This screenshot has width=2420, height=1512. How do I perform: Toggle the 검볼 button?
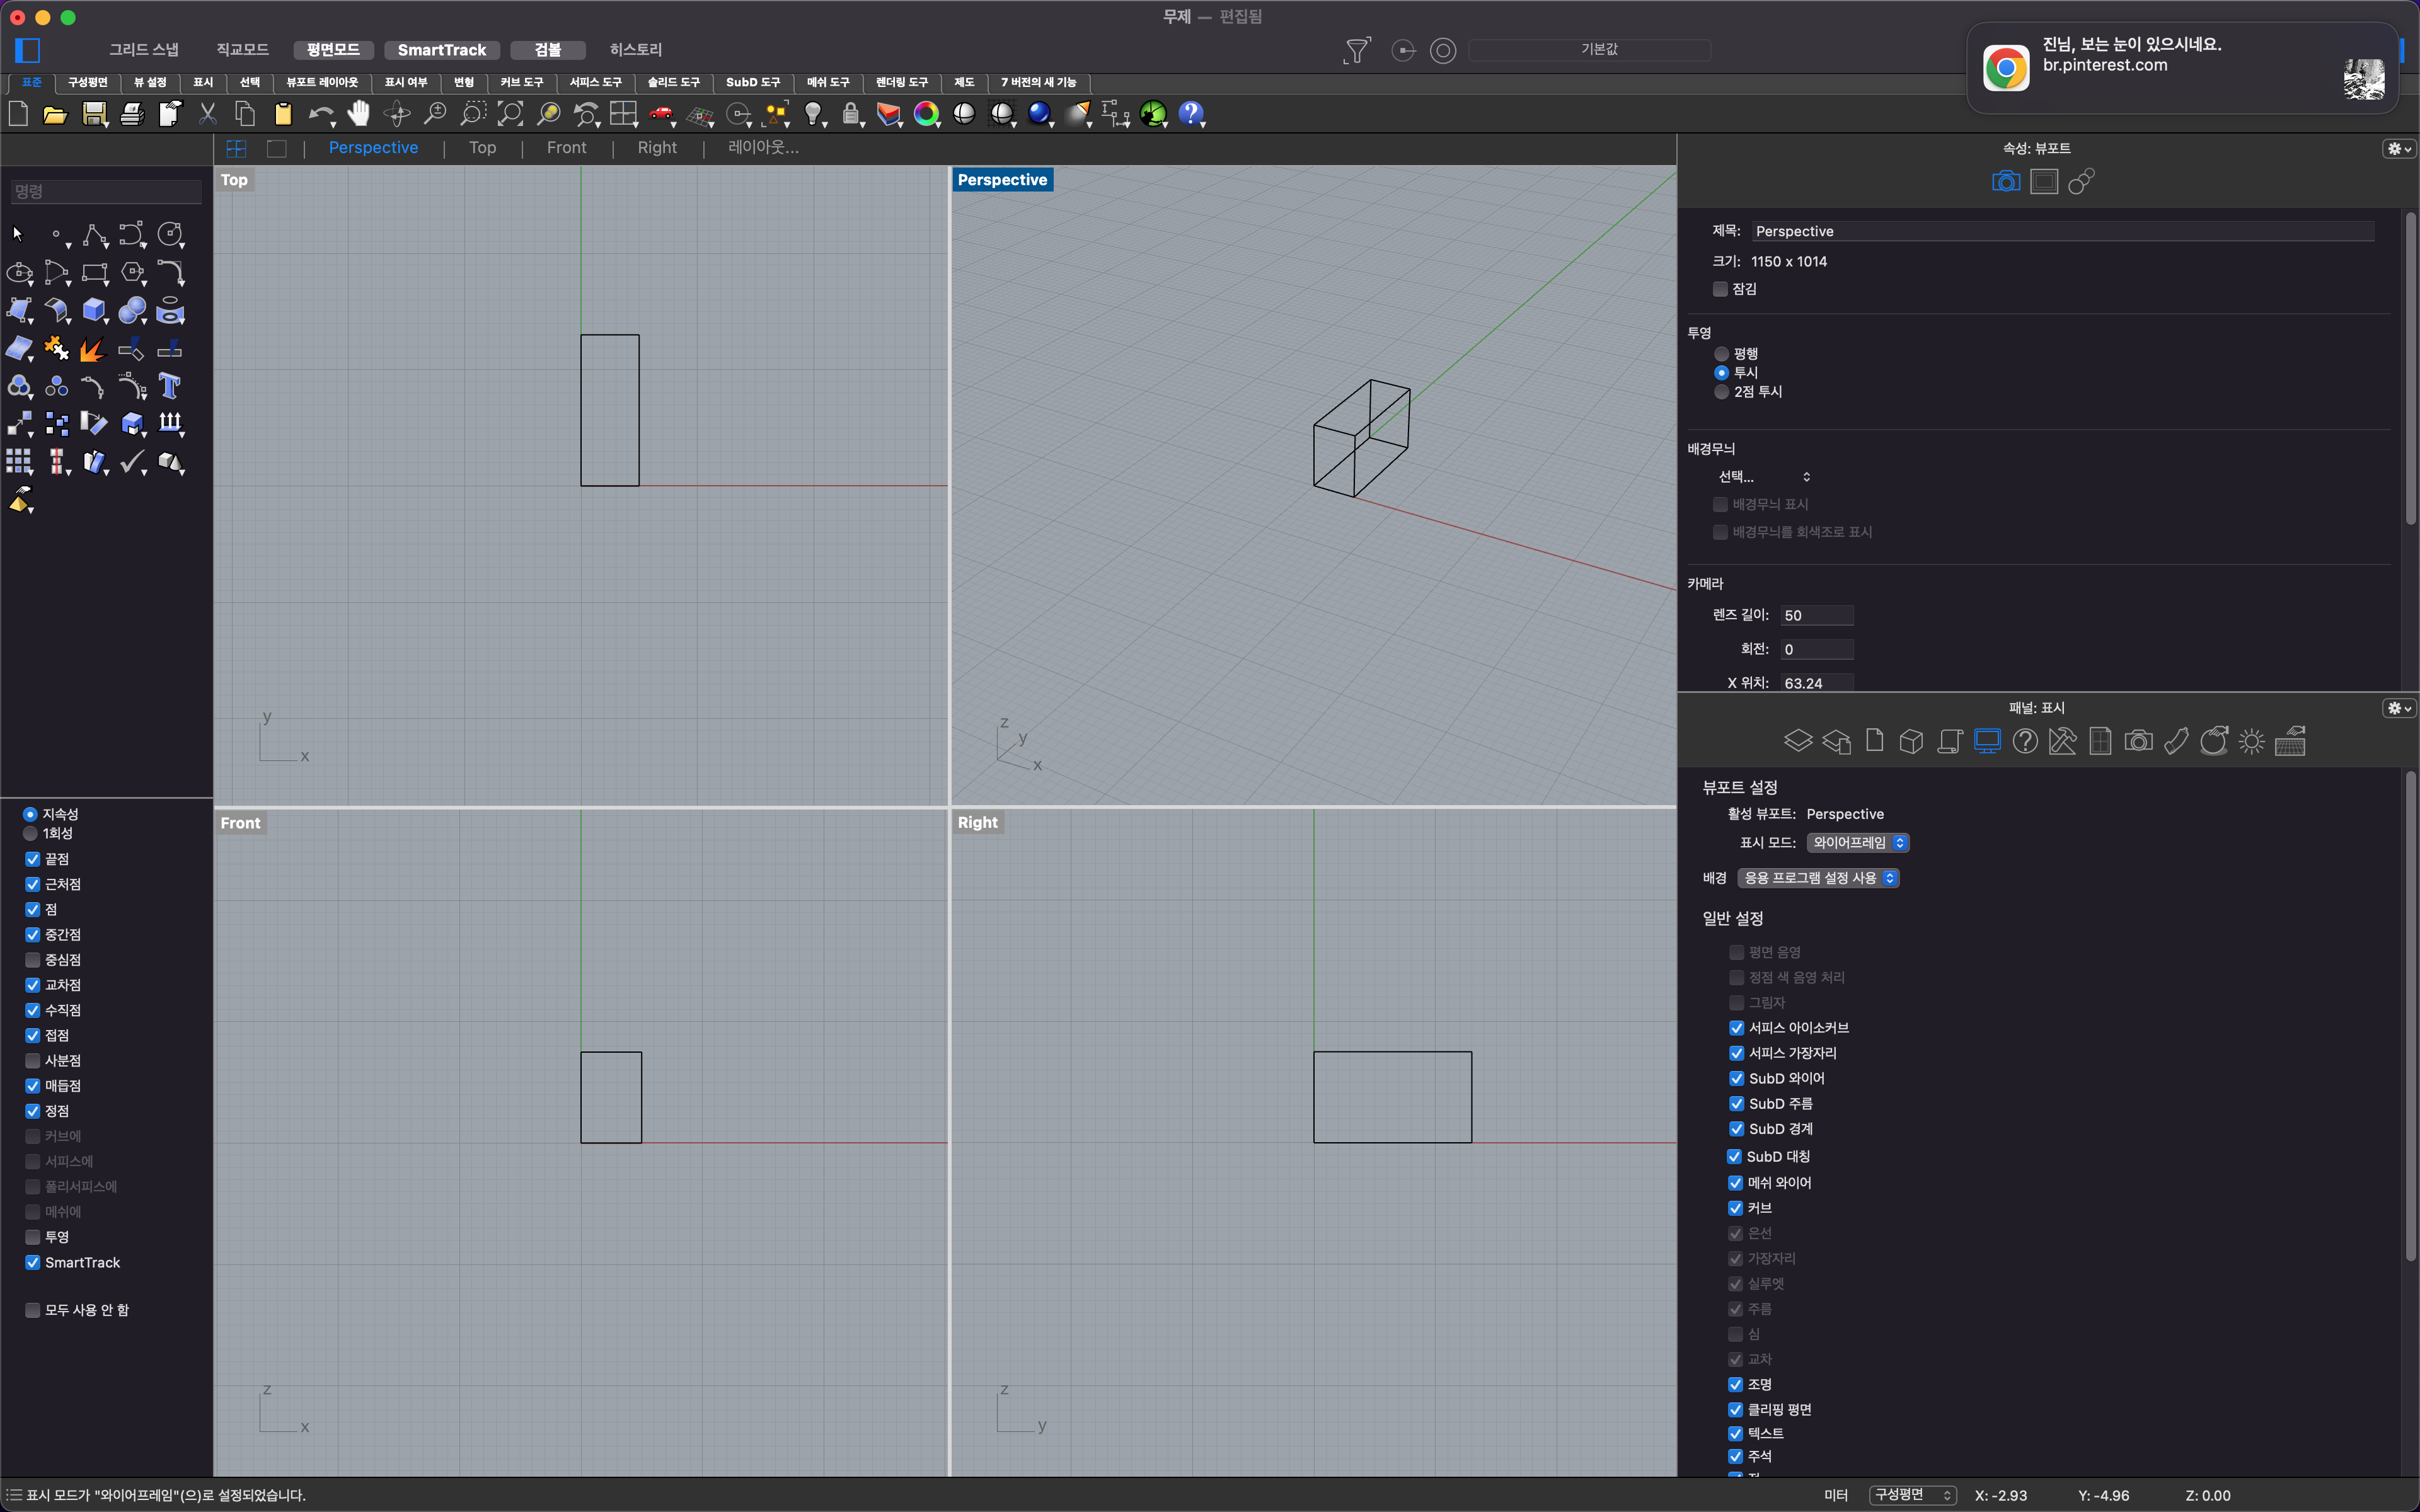pyautogui.click(x=547, y=50)
